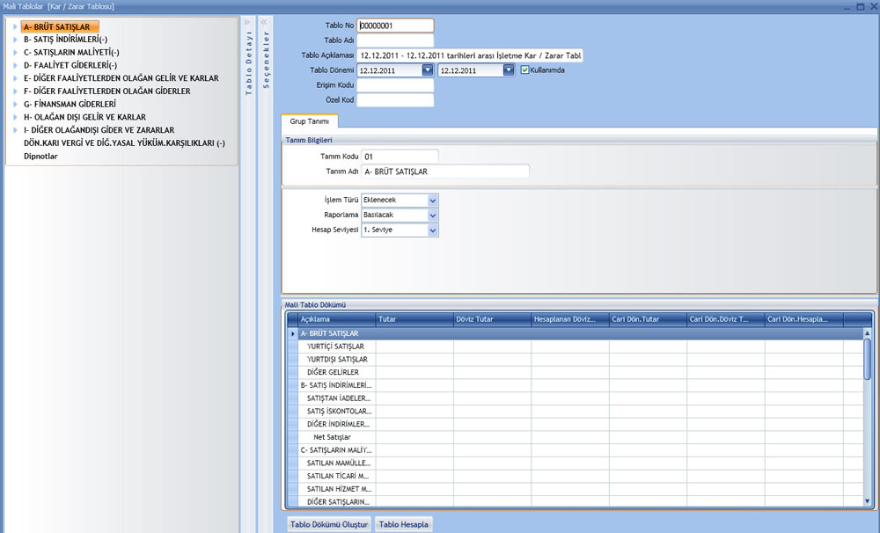Focus the Tanım Adı input field

tap(445, 172)
